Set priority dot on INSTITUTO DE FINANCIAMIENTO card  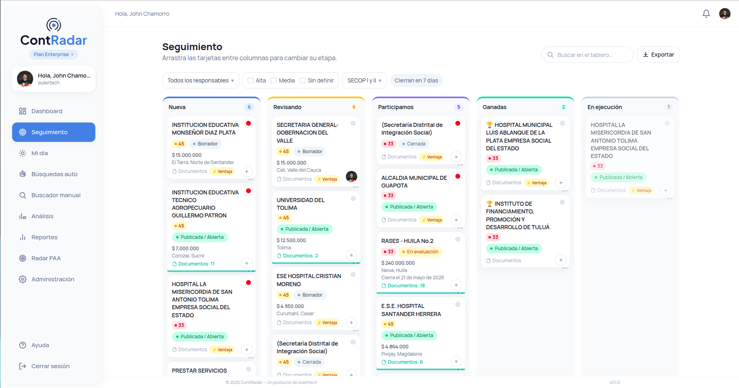pyautogui.click(x=562, y=202)
